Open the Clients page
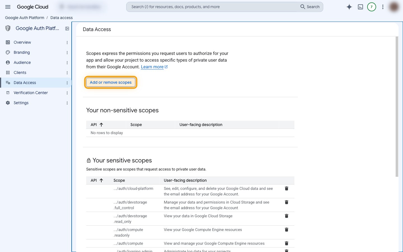The height and width of the screenshot is (252, 403). 20,73
